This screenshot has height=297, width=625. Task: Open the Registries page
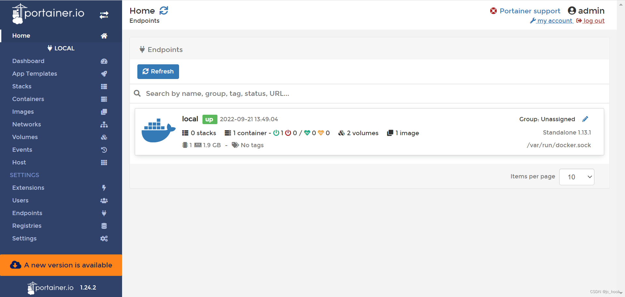(x=27, y=226)
